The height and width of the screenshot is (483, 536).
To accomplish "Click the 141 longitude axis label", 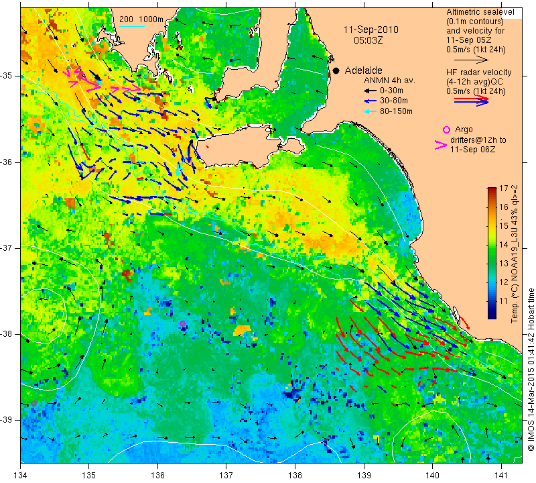I will click(501, 476).
